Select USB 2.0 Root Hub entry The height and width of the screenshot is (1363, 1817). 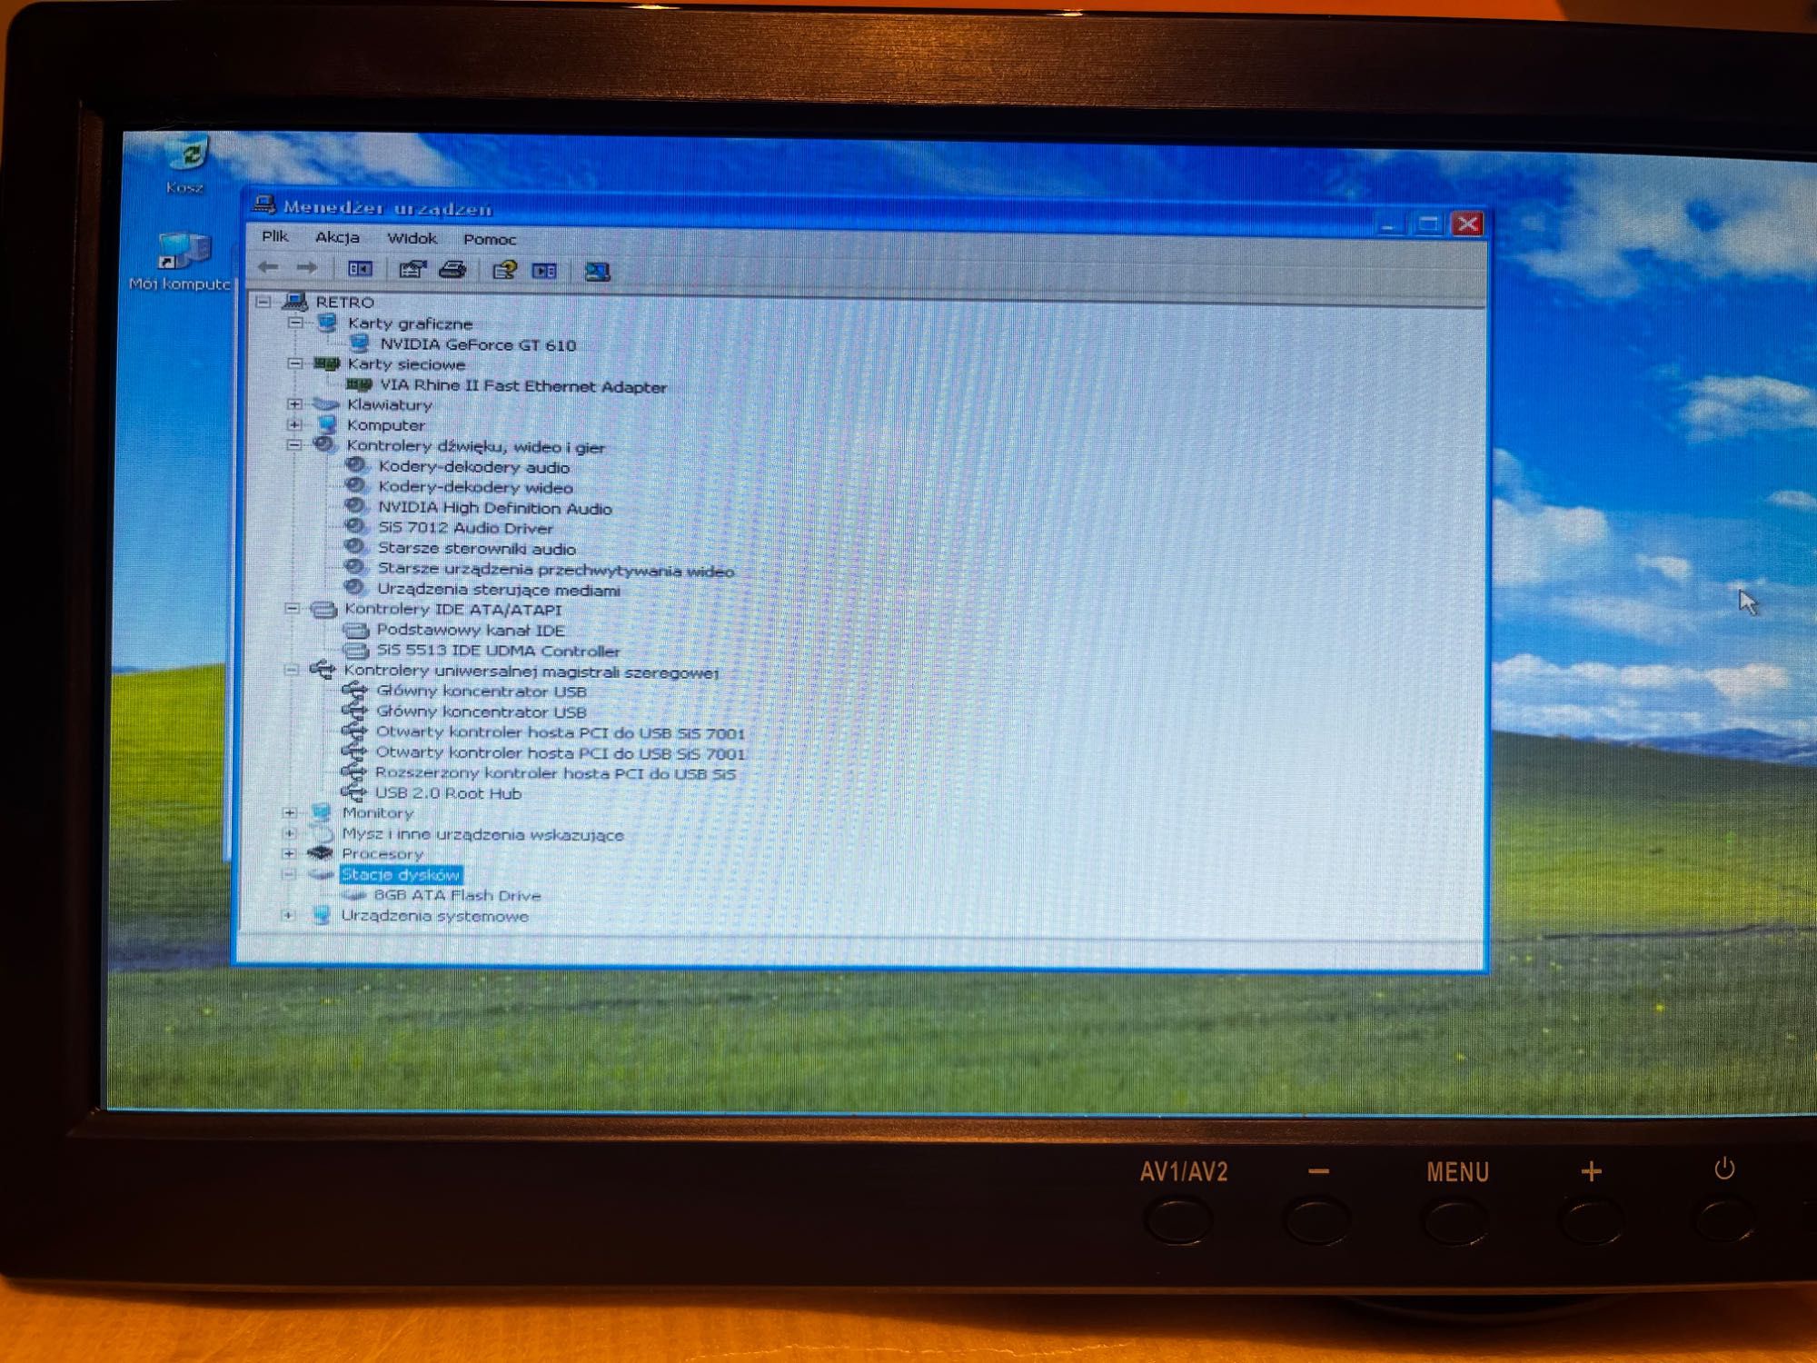(x=448, y=793)
